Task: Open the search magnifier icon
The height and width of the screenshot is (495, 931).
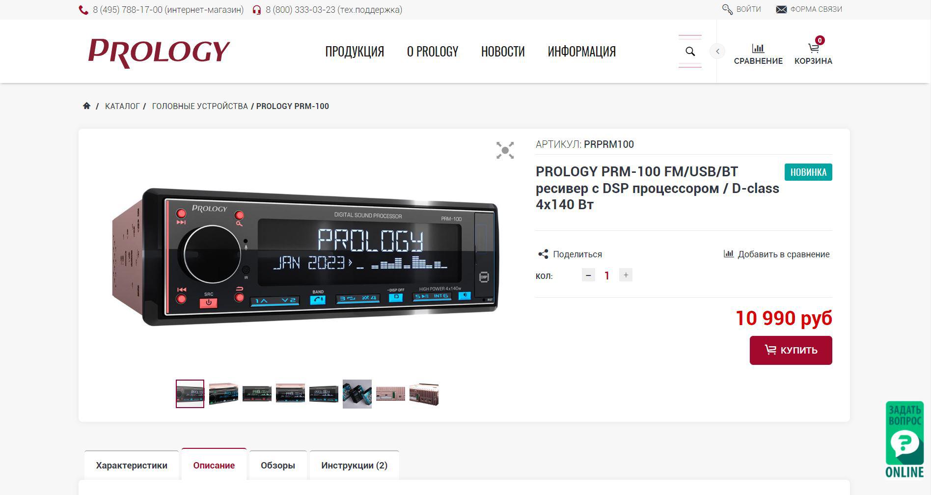Action: [x=690, y=52]
